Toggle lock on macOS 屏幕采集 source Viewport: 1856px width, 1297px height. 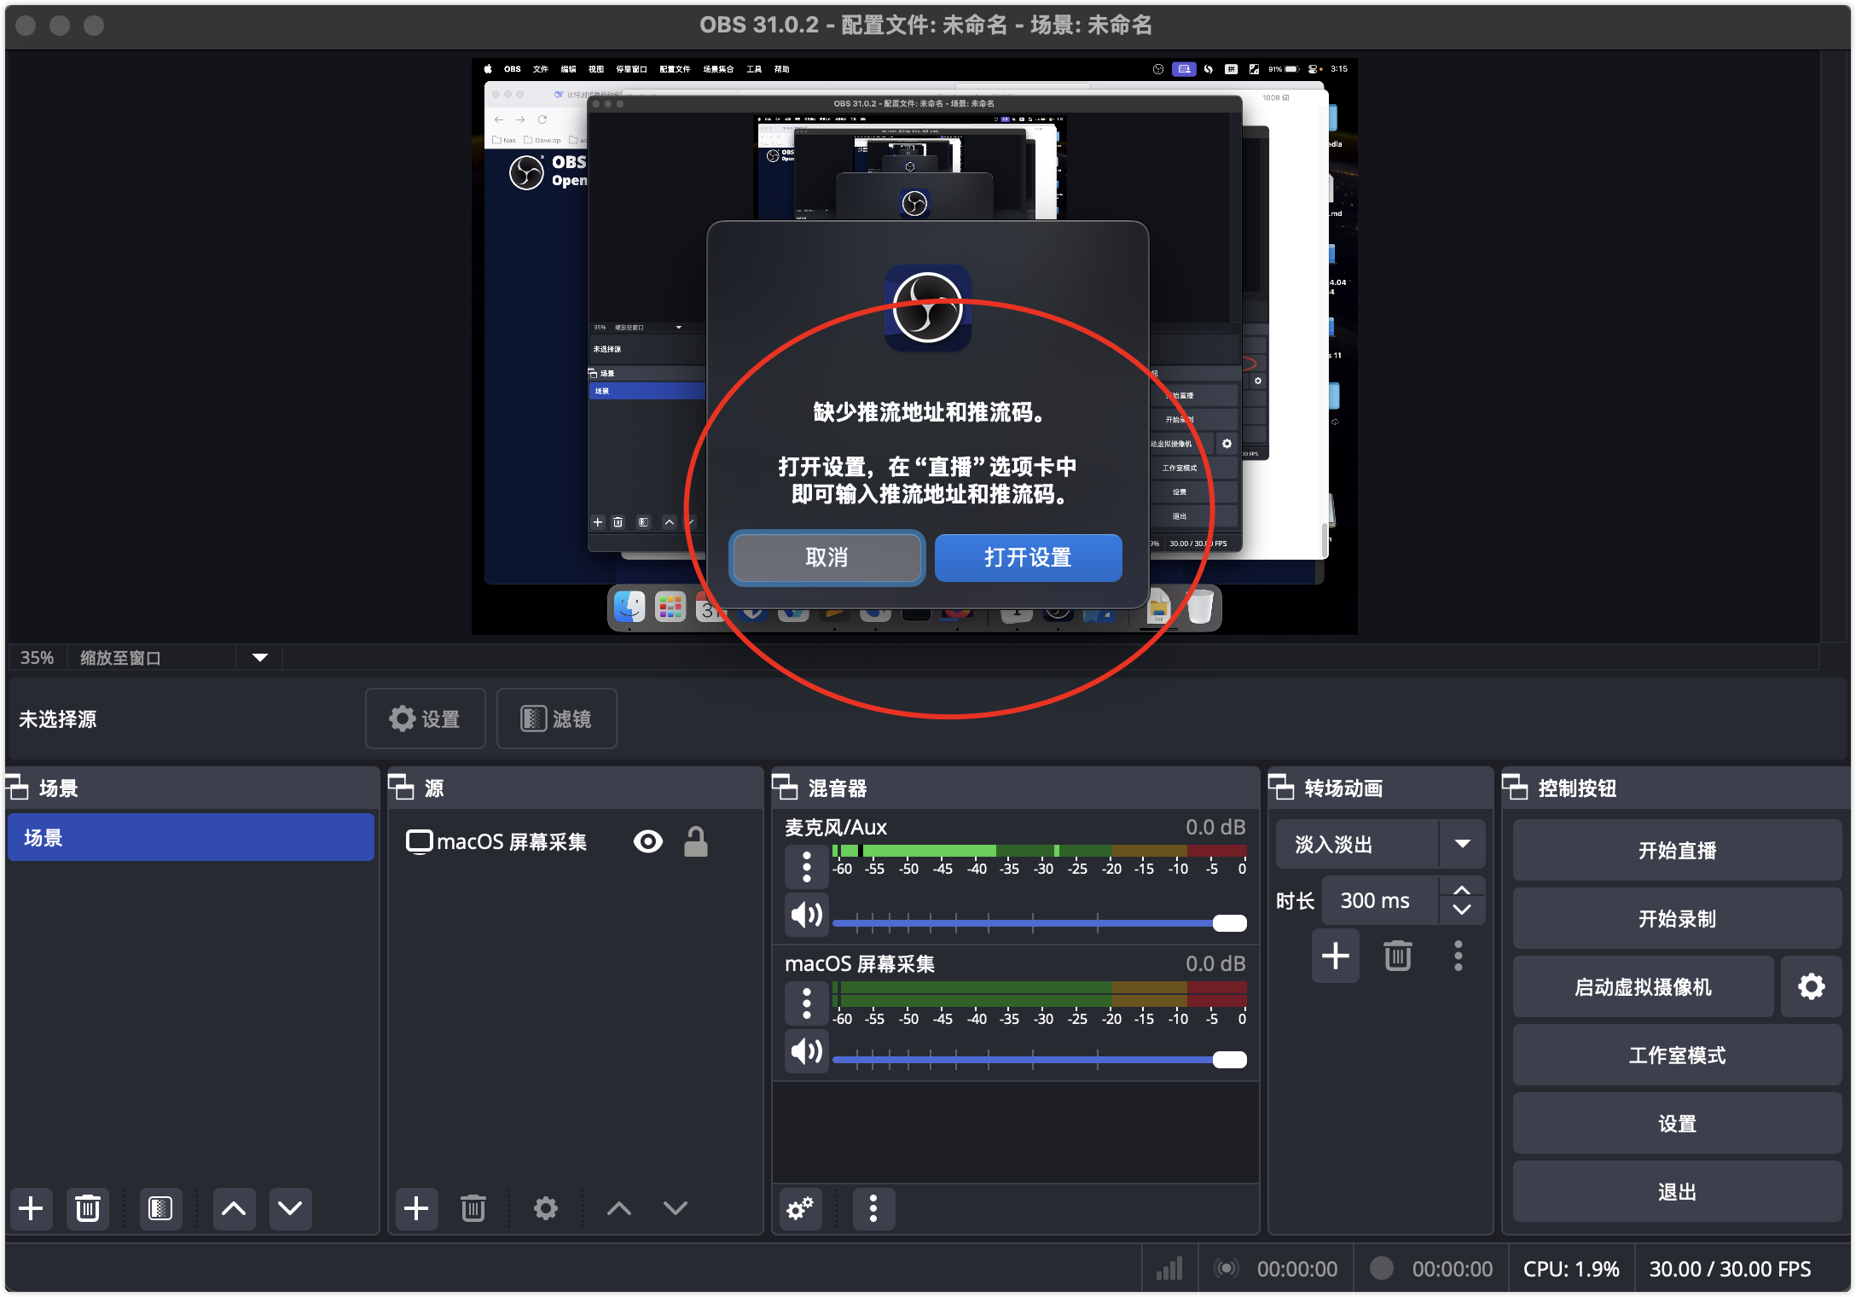pyautogui.click(x=696, y=842)
